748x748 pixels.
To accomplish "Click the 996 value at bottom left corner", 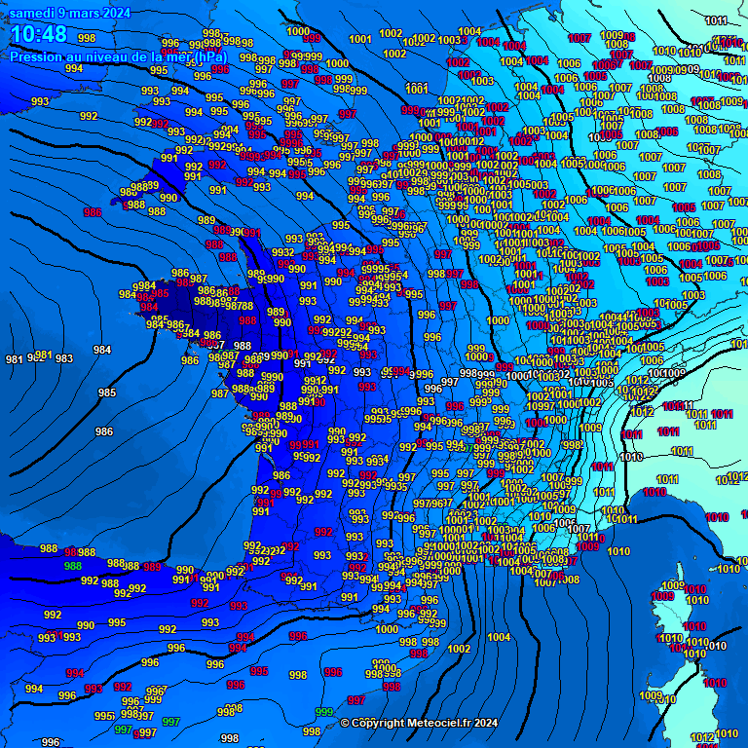I will pos(51,742).
